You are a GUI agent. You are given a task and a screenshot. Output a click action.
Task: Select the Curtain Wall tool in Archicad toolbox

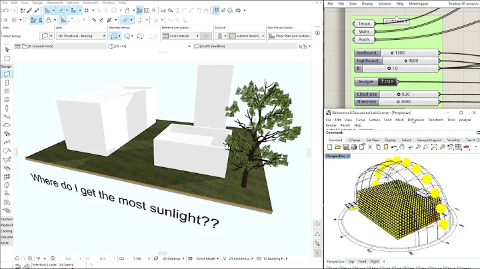tap(7, 176)
